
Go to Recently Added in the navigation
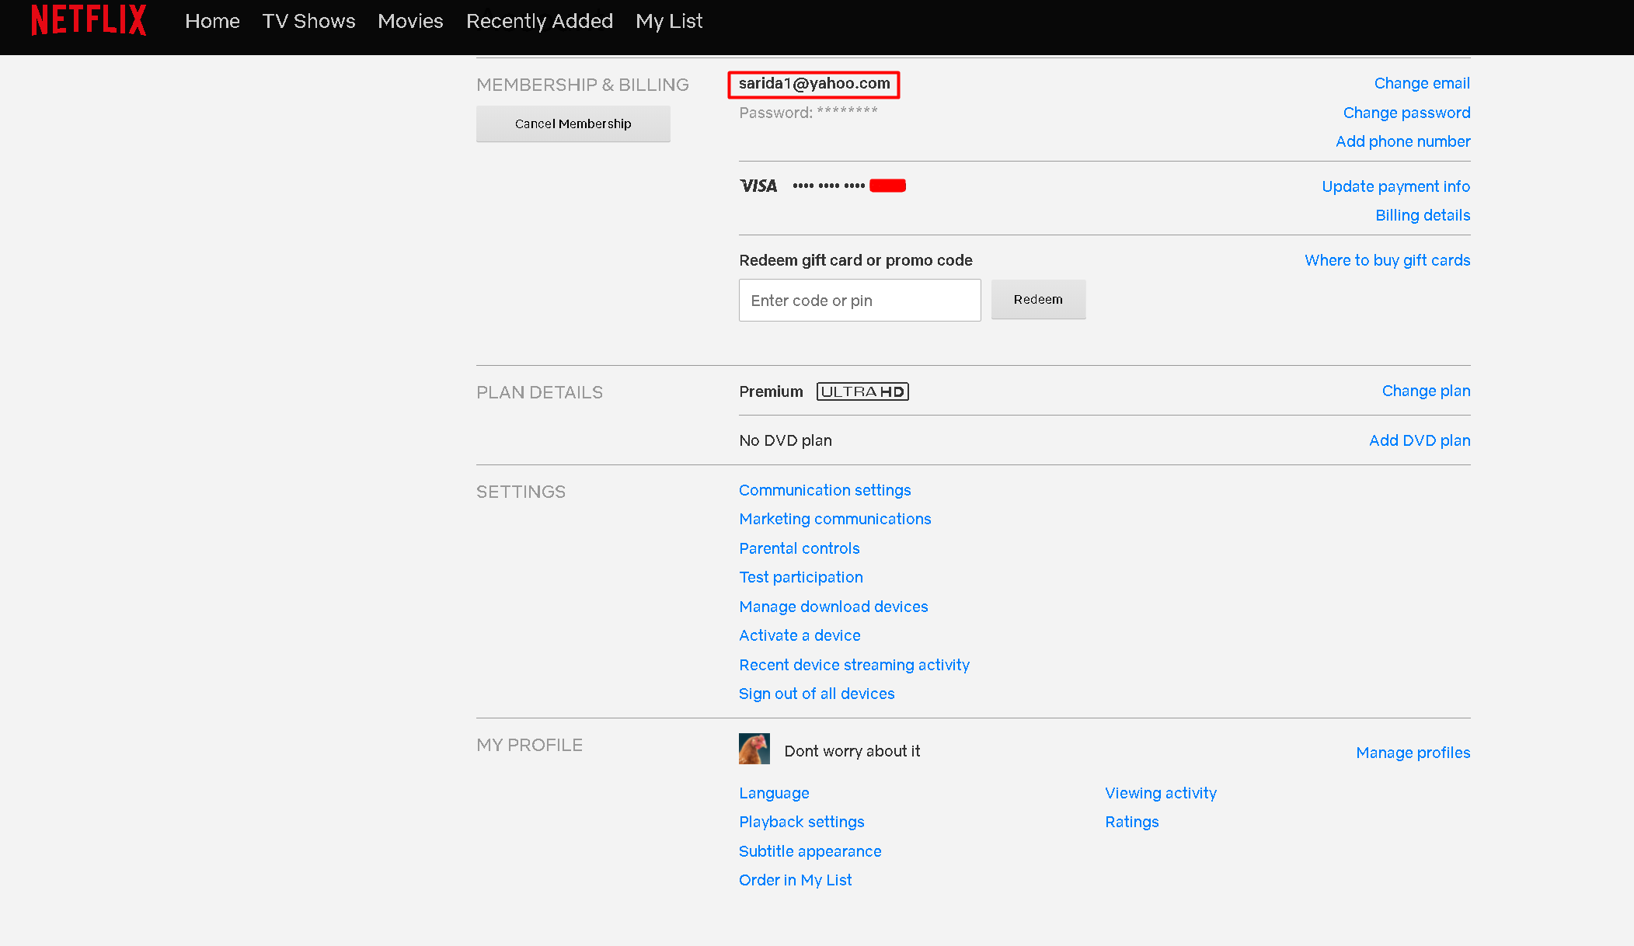tap(539, 21)
